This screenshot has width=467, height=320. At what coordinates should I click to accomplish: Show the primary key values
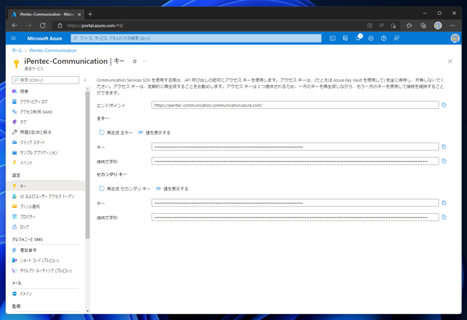coord(154,133)
